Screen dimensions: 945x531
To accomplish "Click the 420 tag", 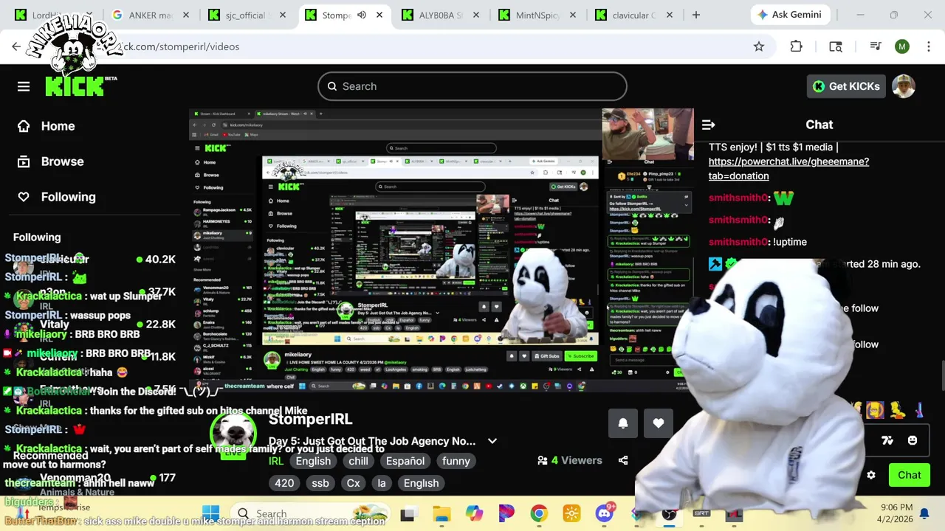I will [284, 483].
